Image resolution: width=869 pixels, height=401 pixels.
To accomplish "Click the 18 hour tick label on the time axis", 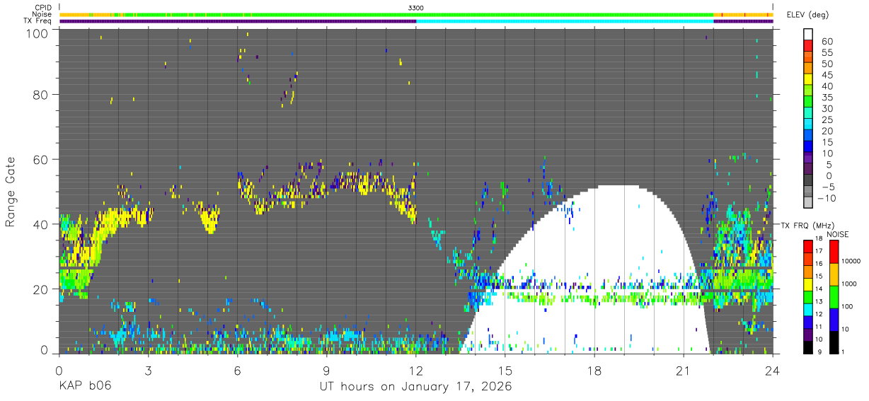I will [x=594, y=370].
